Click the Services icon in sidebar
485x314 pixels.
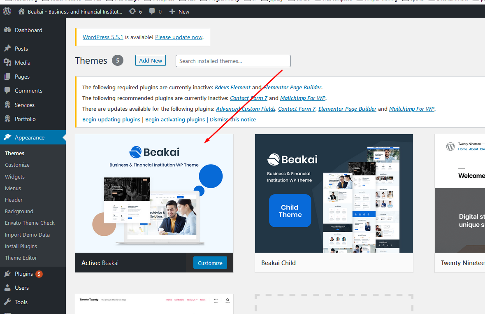pyautogui.click(x=7, y=105)
